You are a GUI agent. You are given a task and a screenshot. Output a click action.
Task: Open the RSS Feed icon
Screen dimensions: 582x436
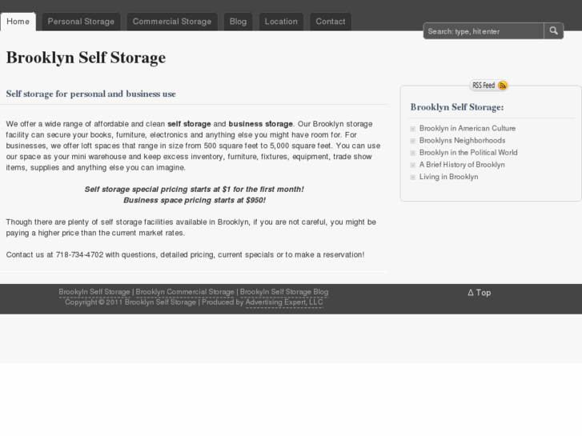tap(489, 86)
